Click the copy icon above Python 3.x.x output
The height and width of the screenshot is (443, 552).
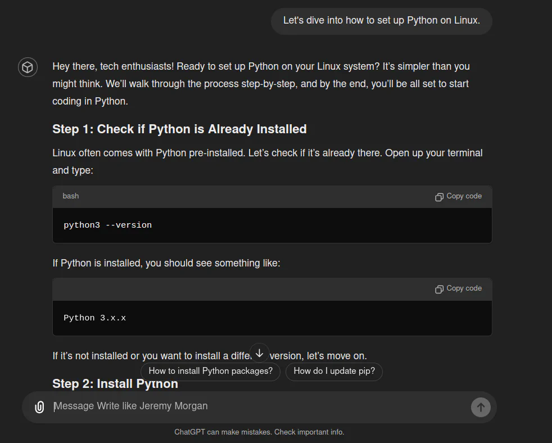coord(439,289)
